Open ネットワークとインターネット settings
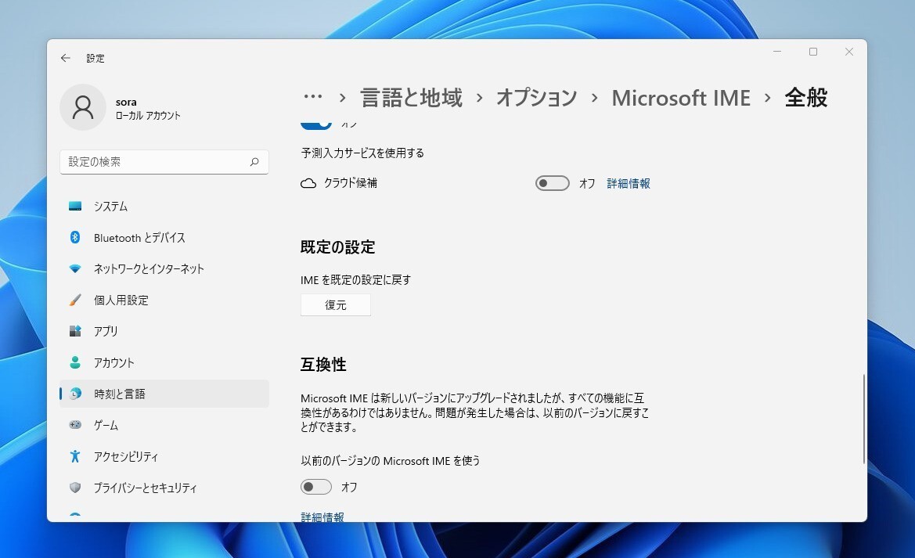 (149, 269)
